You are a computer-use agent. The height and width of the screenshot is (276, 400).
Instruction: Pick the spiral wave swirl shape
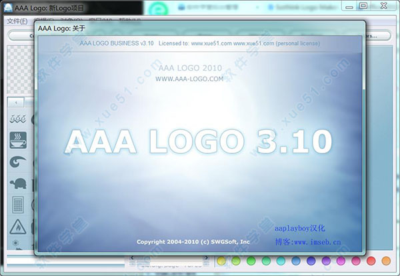(x=18, y=162)
